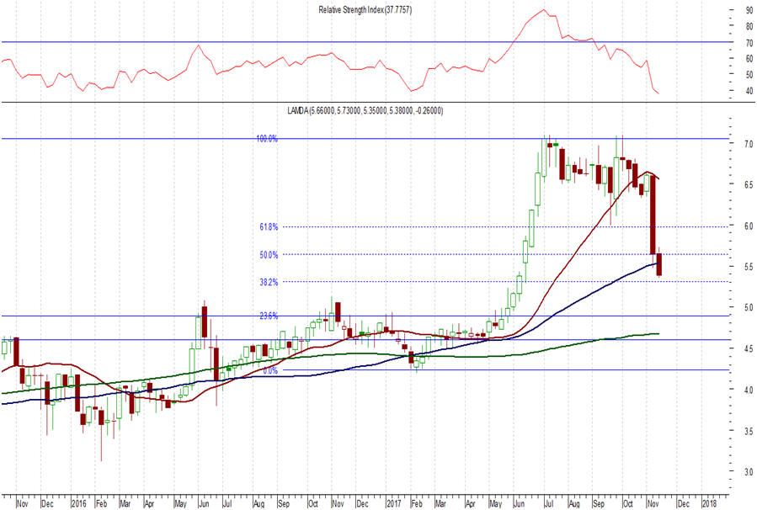Image resolution: width=757 pixels, height=510 pixels.
Task: Select the 61.8% Fibonacci retracement label
Action: (267, 226)
